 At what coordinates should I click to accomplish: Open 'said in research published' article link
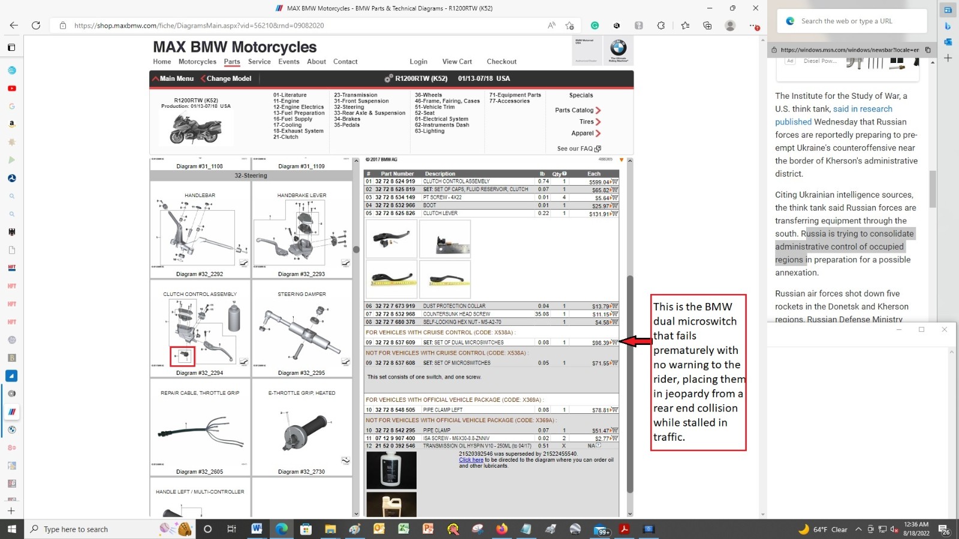[x=834, y=115]
